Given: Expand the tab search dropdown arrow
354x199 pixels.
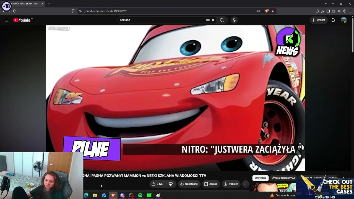Looking at the screenshot, I should coord(326,4).
